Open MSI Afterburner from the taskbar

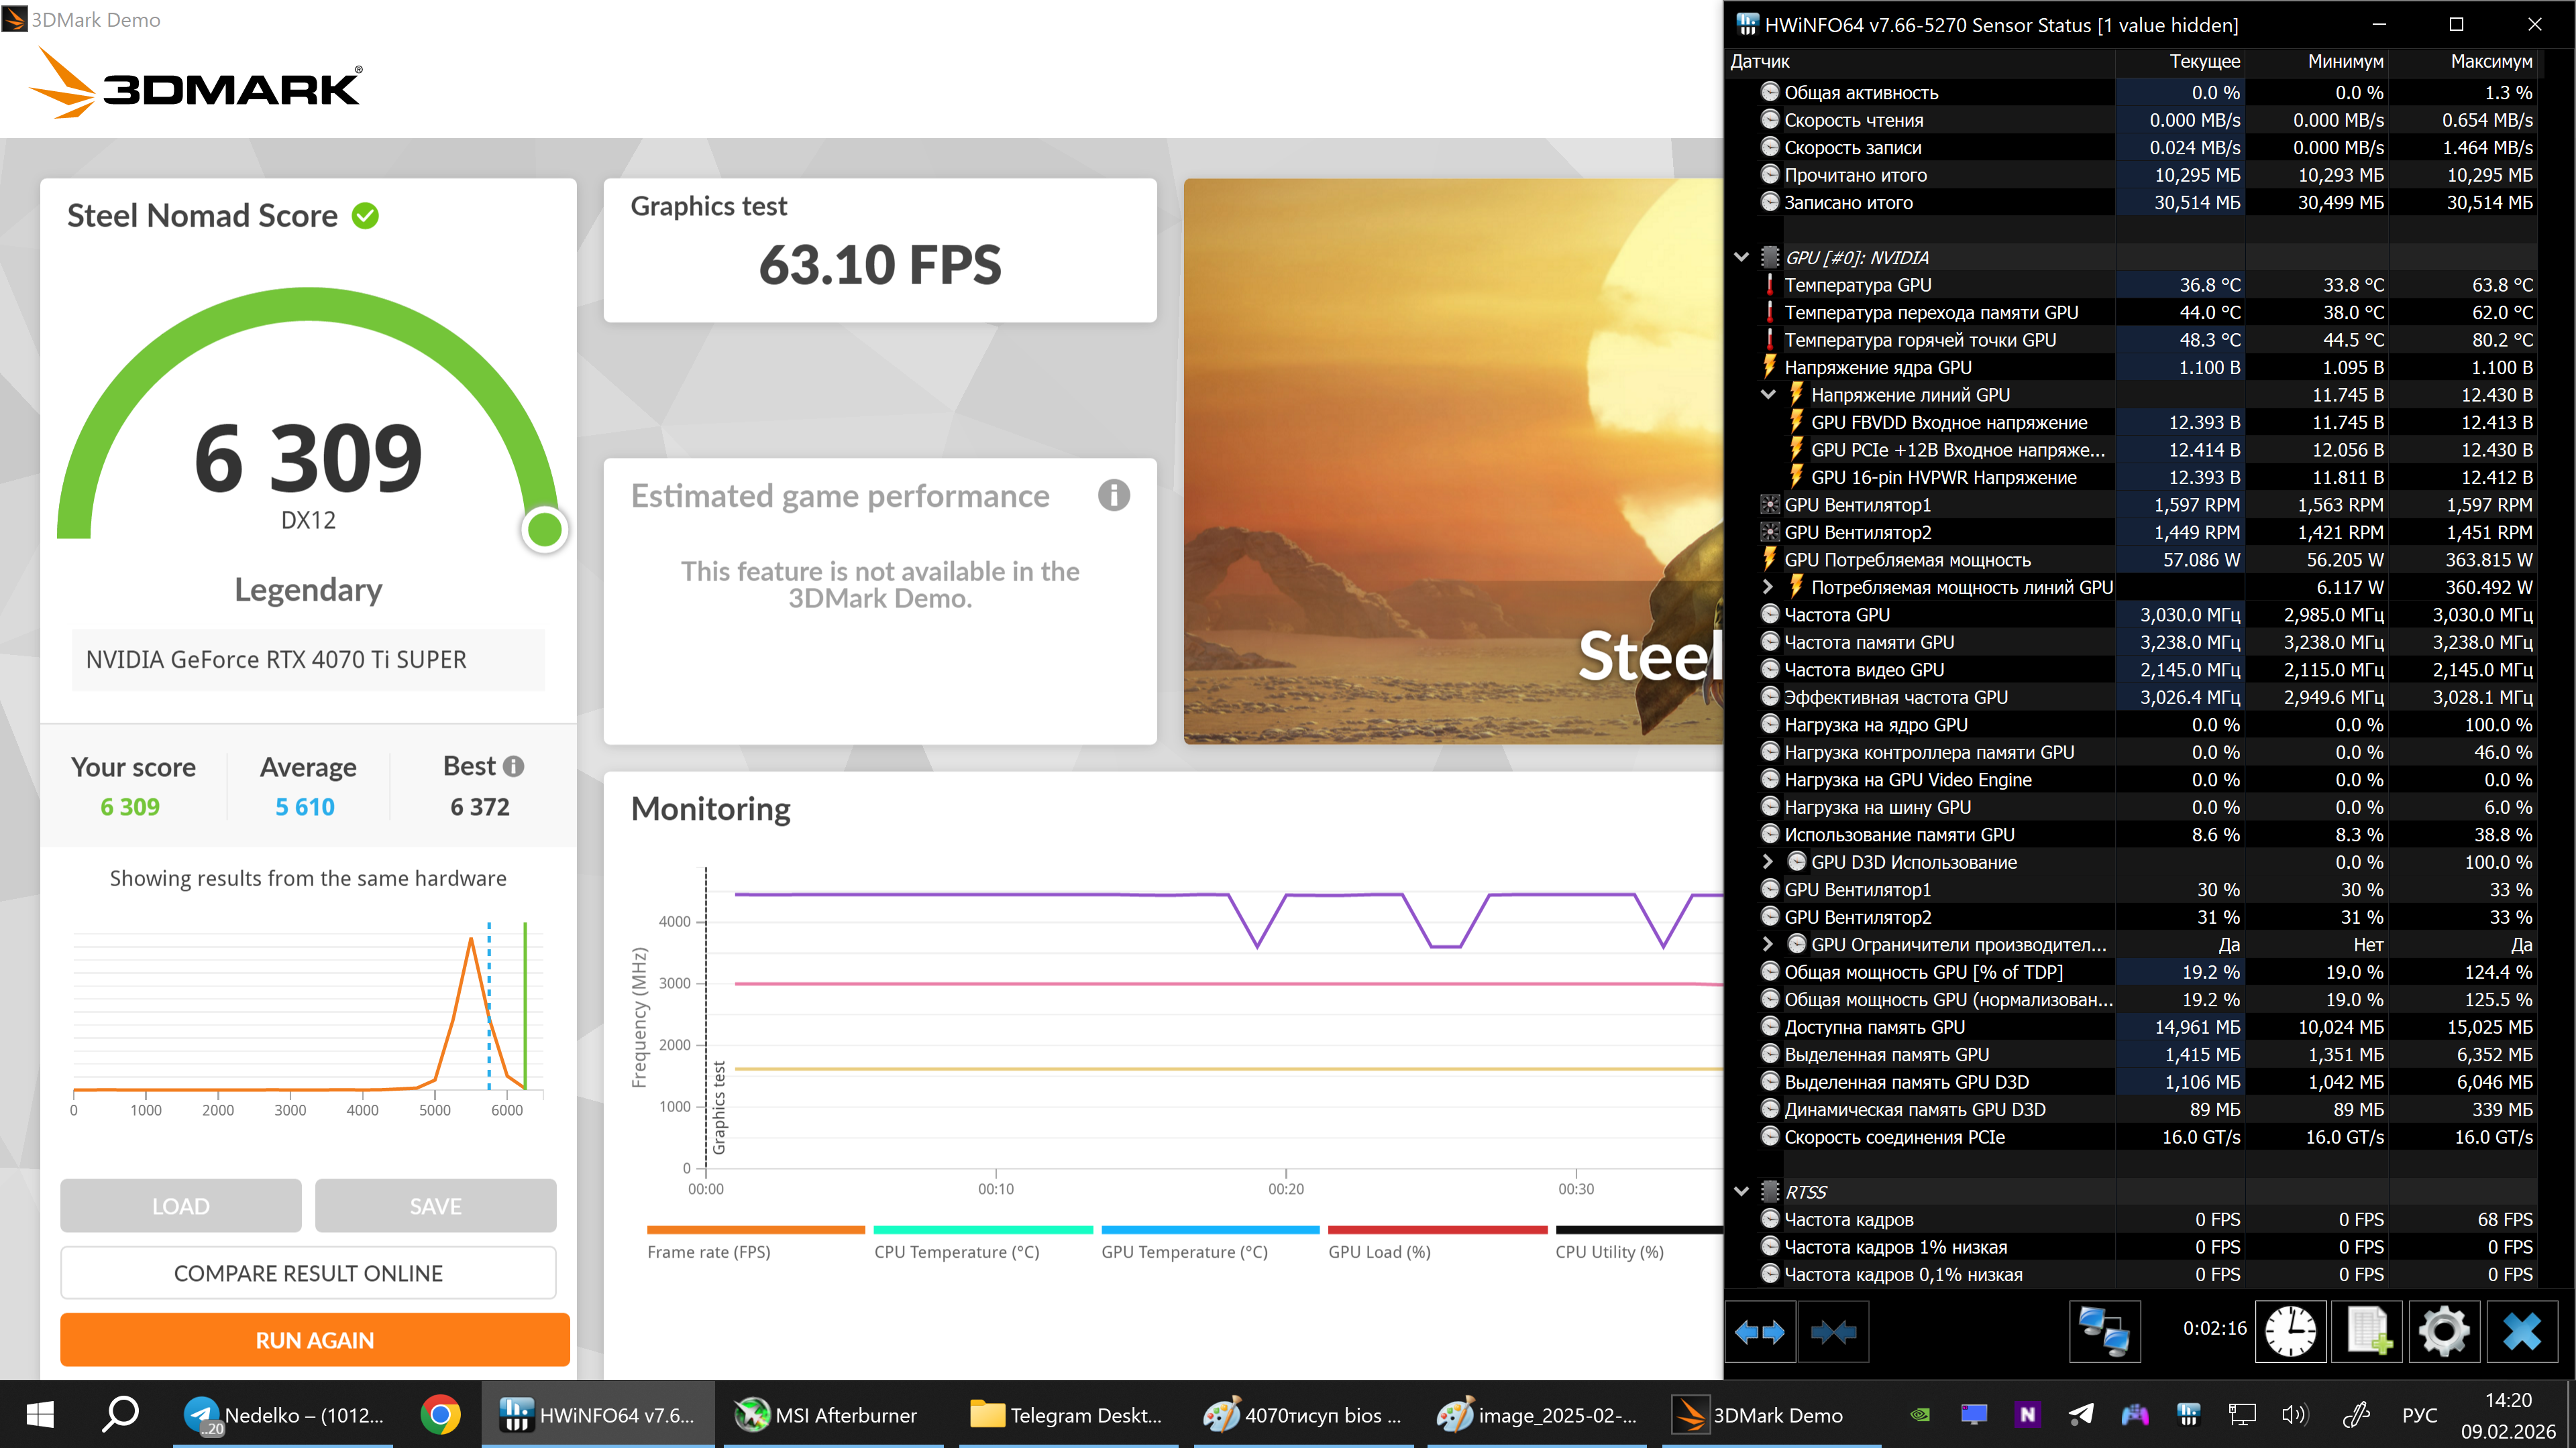[826, 1415]
